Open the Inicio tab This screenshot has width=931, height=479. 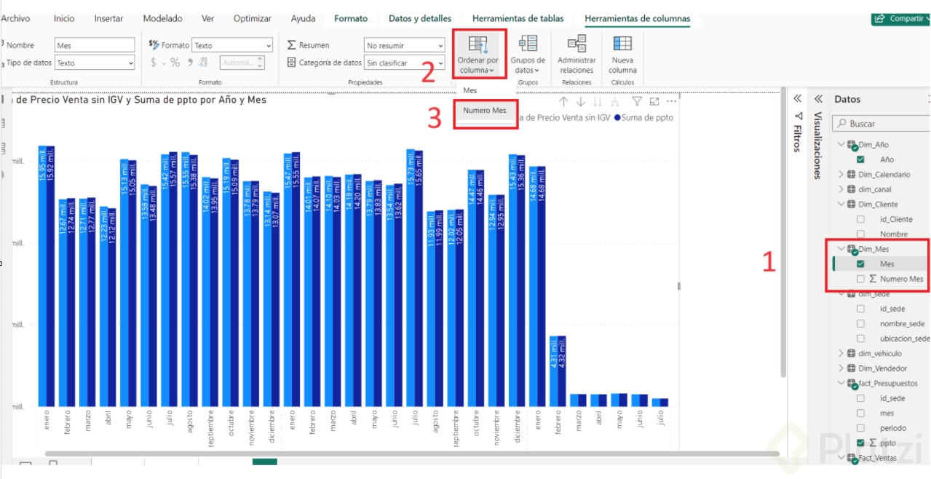coord(64,18)
